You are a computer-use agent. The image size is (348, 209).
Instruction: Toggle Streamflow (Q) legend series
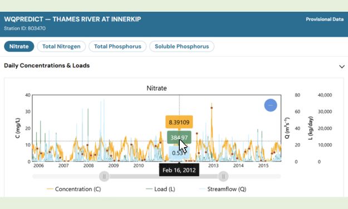tap(223, 189)
